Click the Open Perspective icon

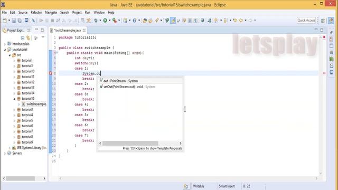pyautogui.click(x=323, y=21)
